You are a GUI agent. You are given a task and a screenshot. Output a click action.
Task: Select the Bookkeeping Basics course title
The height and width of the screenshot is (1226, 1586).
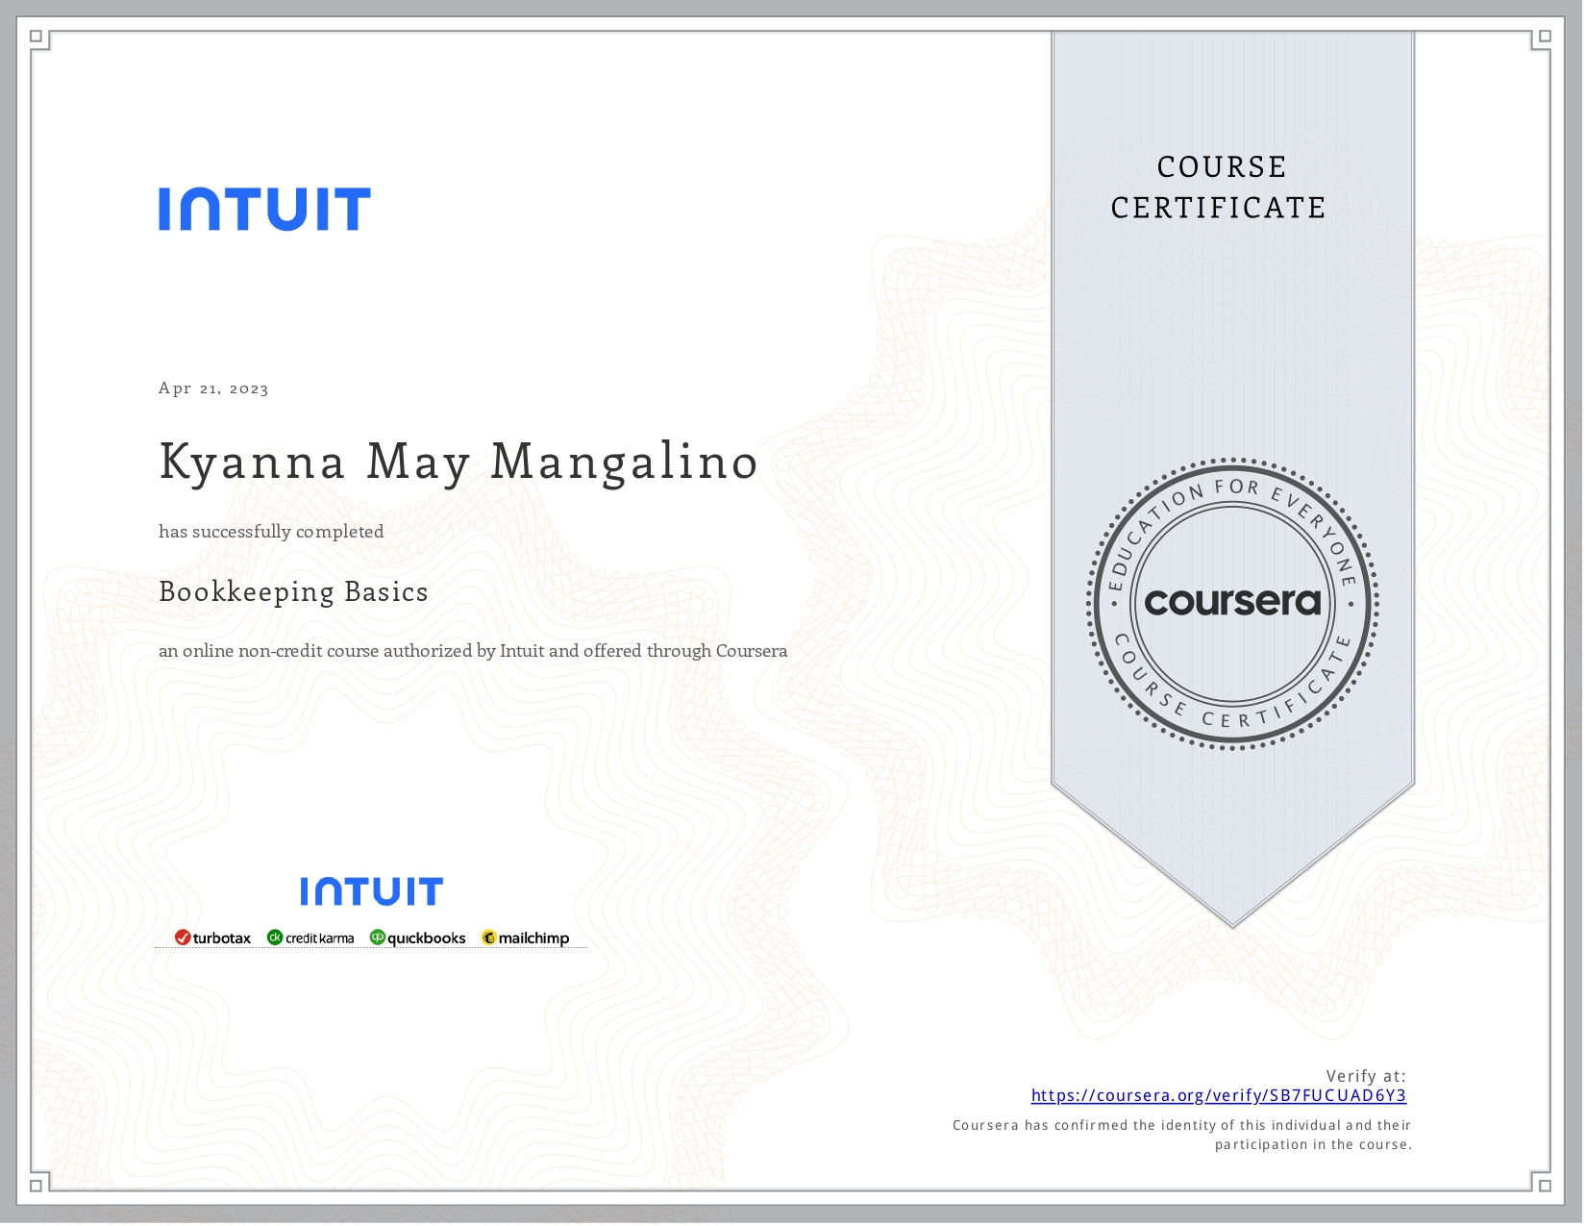pos(293,591)
